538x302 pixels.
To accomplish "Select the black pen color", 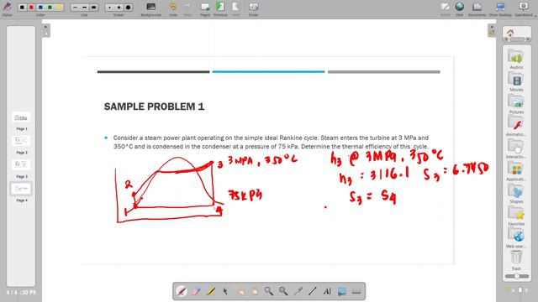I will click(x=22, y=7).
